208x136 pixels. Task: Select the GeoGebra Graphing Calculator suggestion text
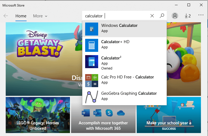tap(129, 93)
